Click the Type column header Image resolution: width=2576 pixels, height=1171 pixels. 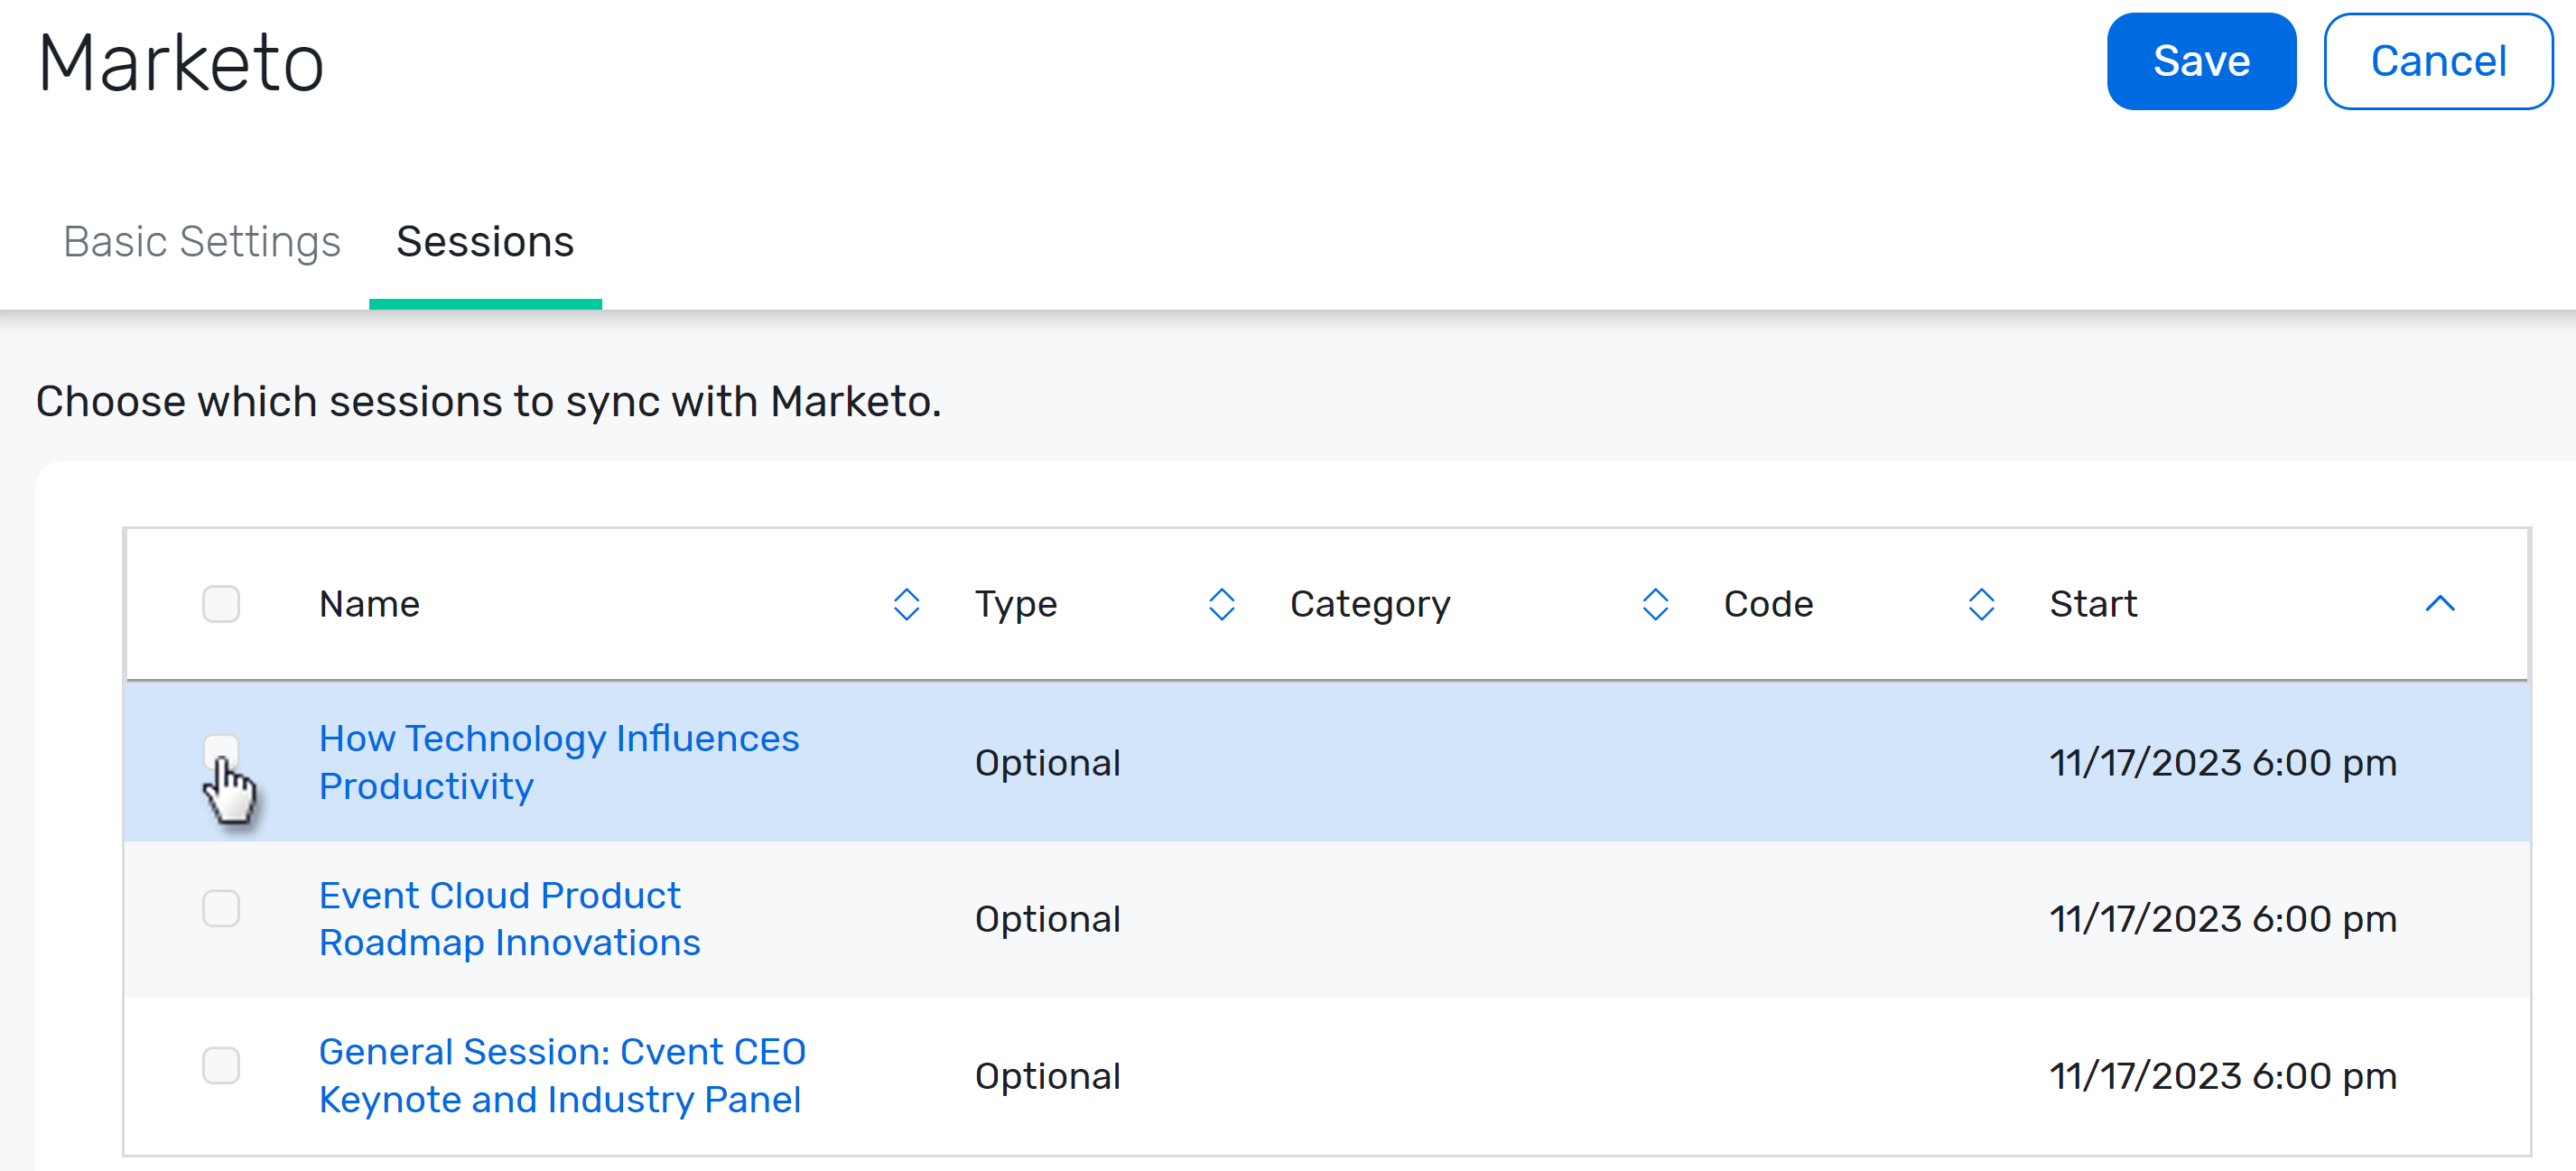pyautogui.click(x=1015, y=603)
